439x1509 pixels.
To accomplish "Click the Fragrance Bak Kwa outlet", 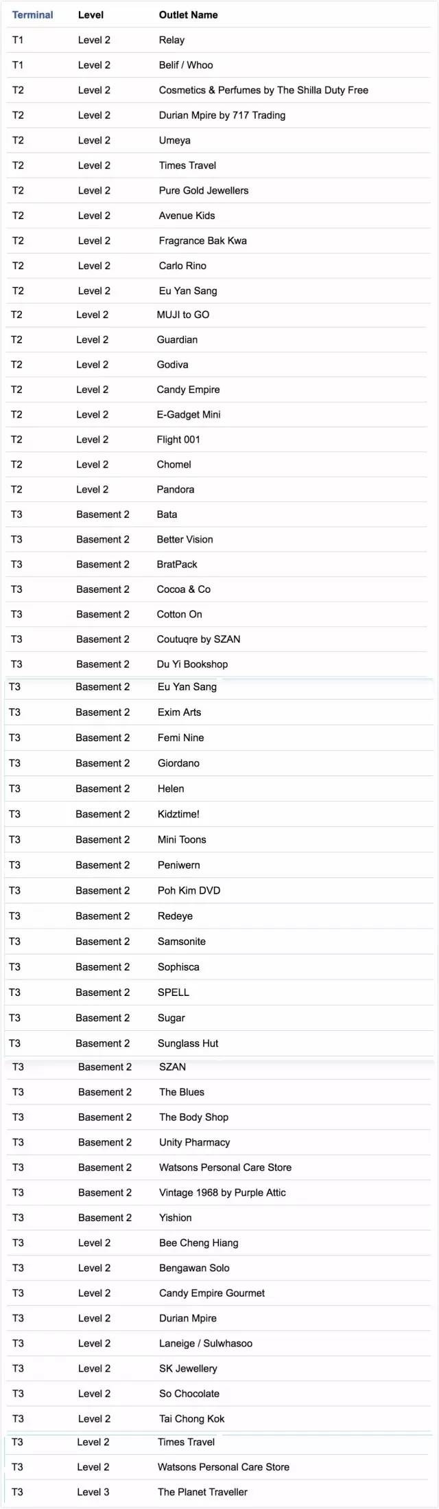I will click(202, 240).
